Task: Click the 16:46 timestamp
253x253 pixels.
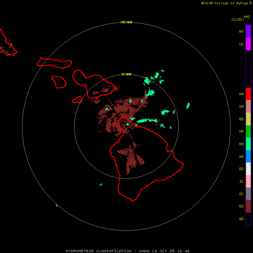Action: [183, 251]
